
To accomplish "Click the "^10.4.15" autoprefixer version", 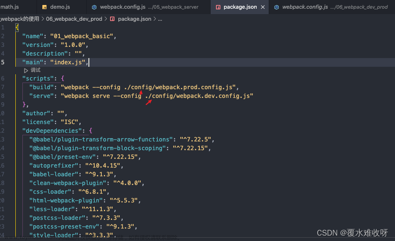I will (x=103, y=166).
